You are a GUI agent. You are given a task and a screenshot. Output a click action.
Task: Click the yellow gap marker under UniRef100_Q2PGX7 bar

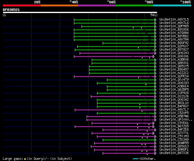(138, 48)
